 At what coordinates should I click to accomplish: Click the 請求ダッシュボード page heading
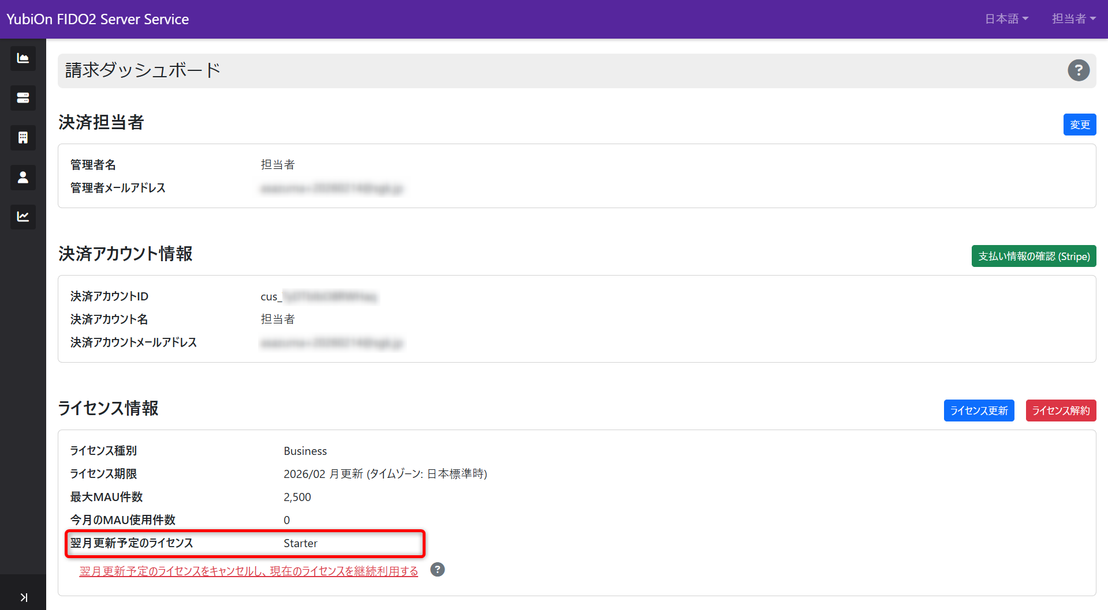coord(143,70)
